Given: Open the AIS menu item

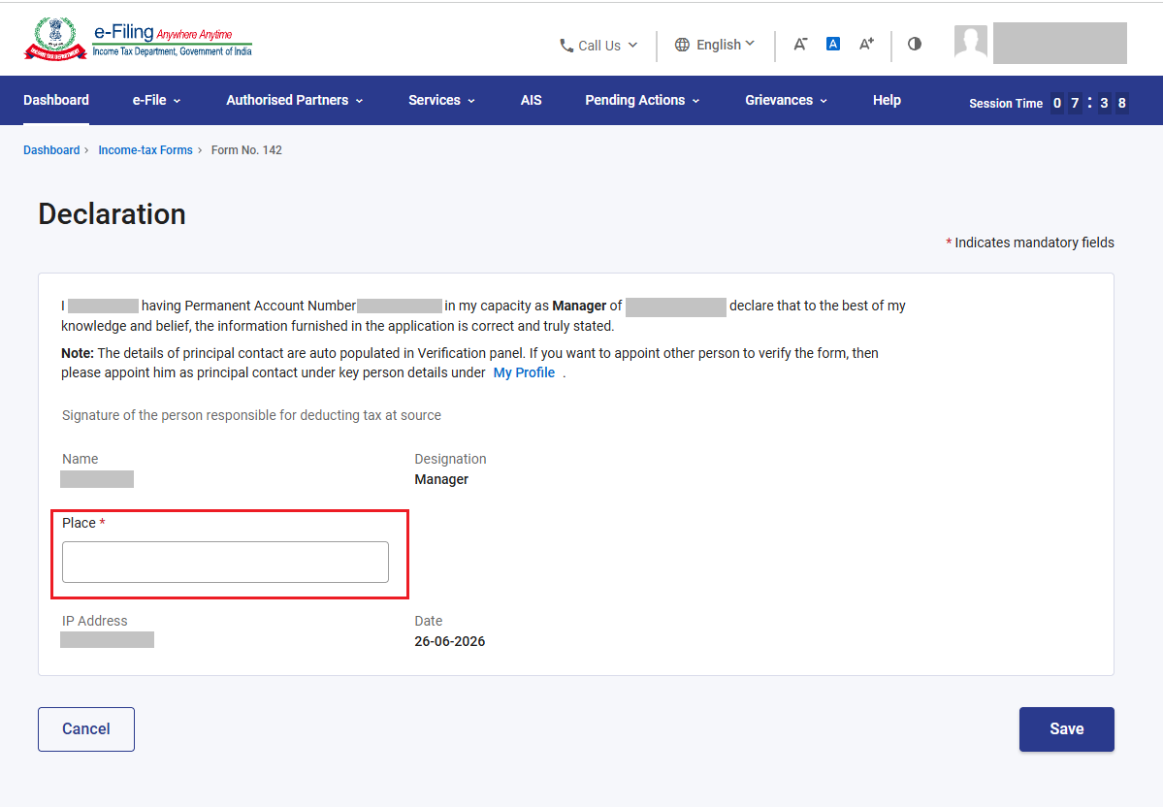Looking at the screenshot, I should (532, 100).
